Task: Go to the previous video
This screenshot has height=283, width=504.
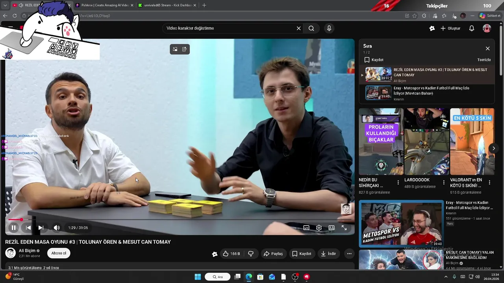Action: point(28,228)
